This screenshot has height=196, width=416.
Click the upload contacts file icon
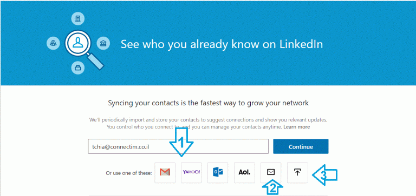point(297,173)
